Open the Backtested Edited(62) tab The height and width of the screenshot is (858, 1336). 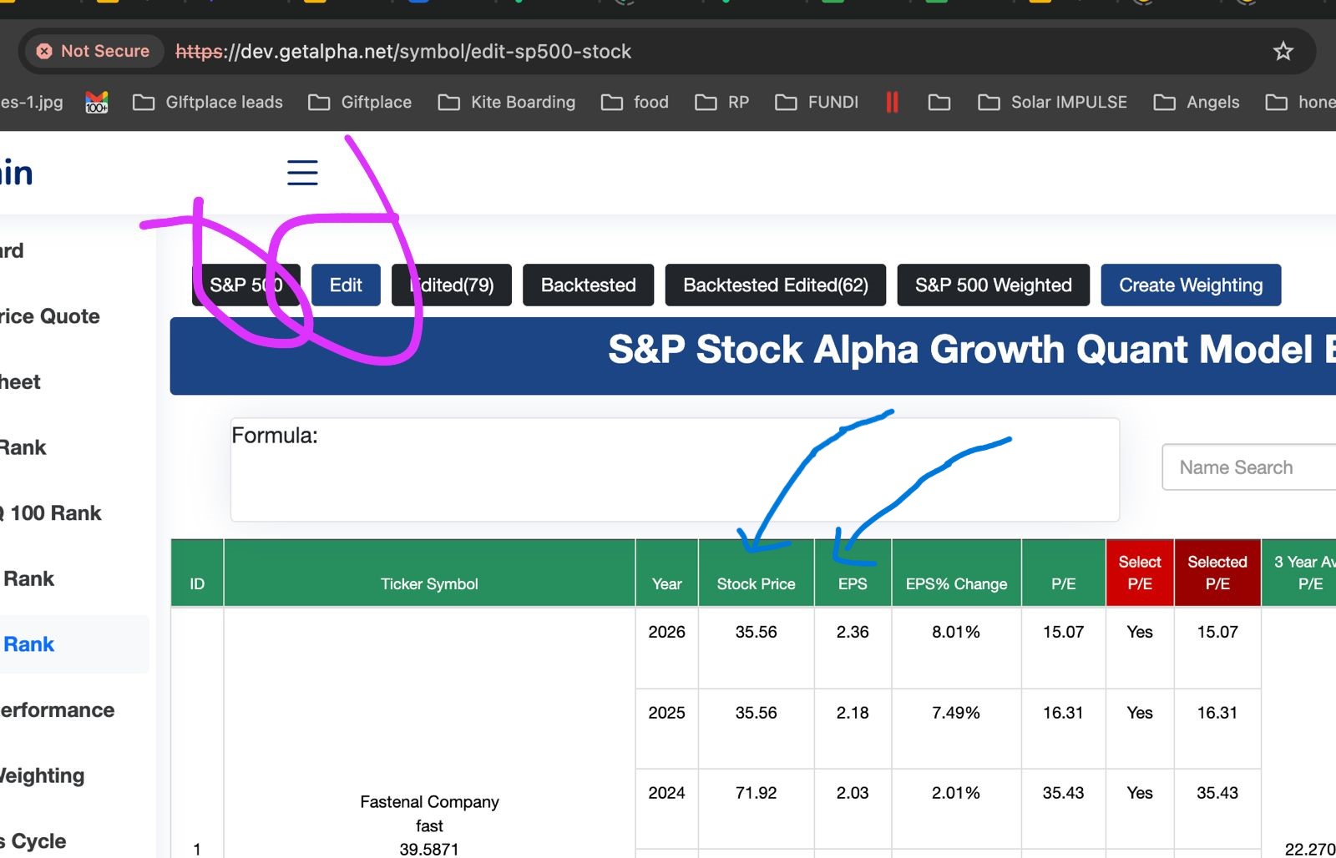(775, 285)
